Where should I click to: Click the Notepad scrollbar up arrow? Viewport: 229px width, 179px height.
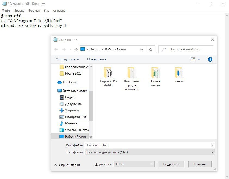pyautogui.click(x=227, y=16)
